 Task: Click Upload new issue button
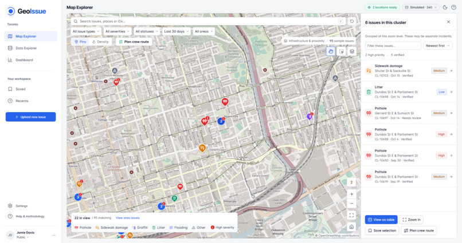(30, 117)
